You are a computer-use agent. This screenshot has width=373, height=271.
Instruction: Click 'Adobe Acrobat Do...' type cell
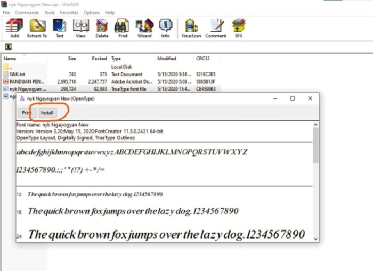coord(132,81)
